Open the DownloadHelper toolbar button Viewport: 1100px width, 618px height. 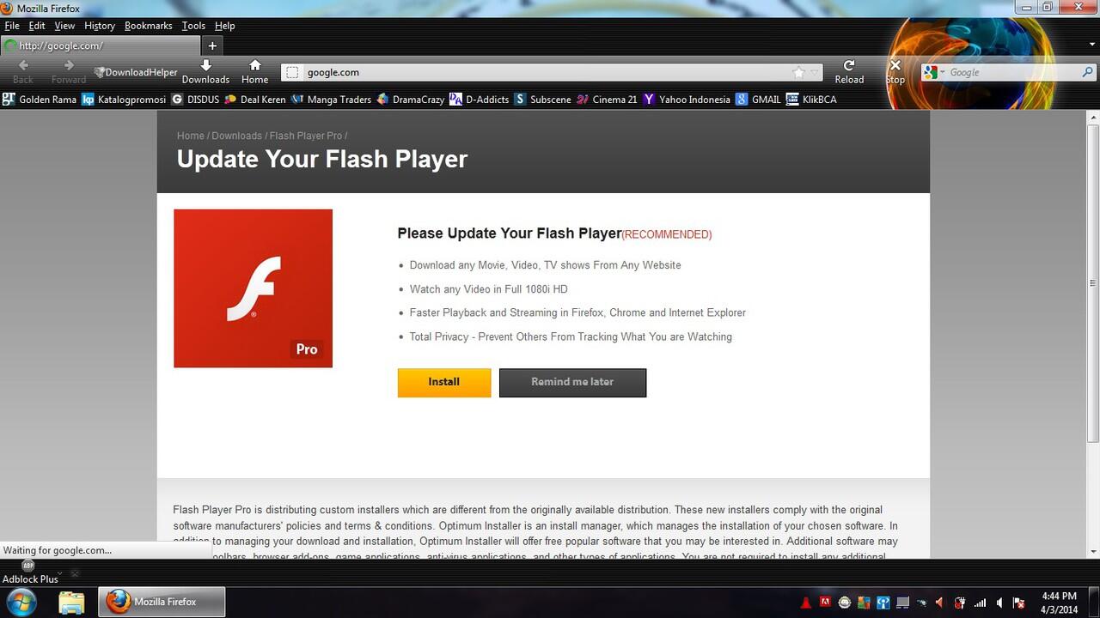(136, 72)
